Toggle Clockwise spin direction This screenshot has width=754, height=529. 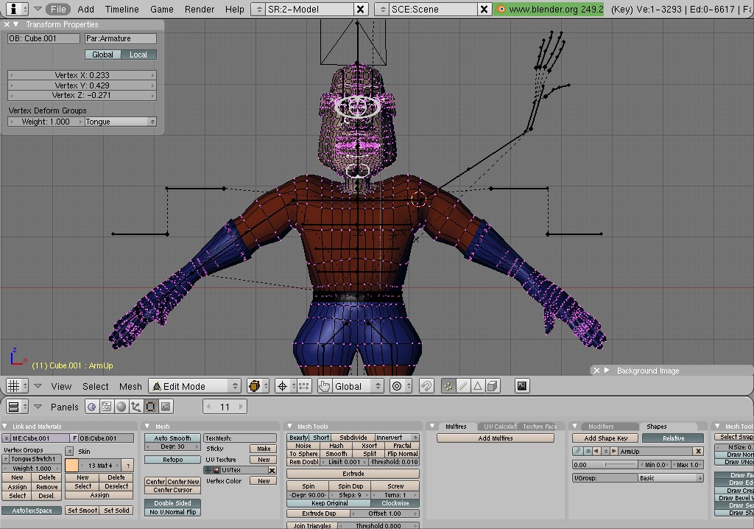[x=395, y=503]
